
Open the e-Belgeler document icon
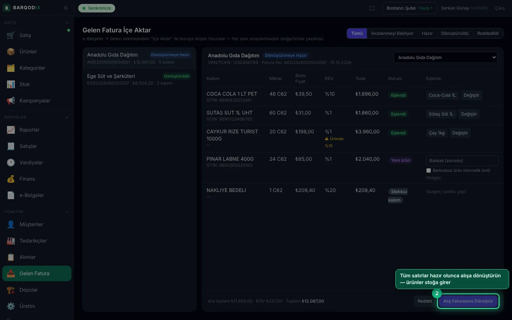pos(11,195)
